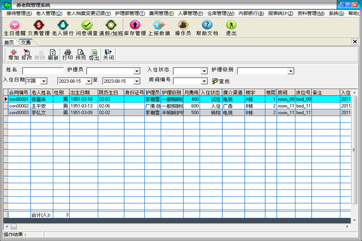
Task: Click the 修改 edit record icon
Action: click(x=27, y=55)
